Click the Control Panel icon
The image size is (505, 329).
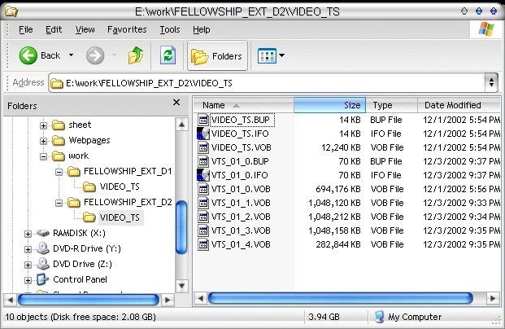(x=43, y=279)
